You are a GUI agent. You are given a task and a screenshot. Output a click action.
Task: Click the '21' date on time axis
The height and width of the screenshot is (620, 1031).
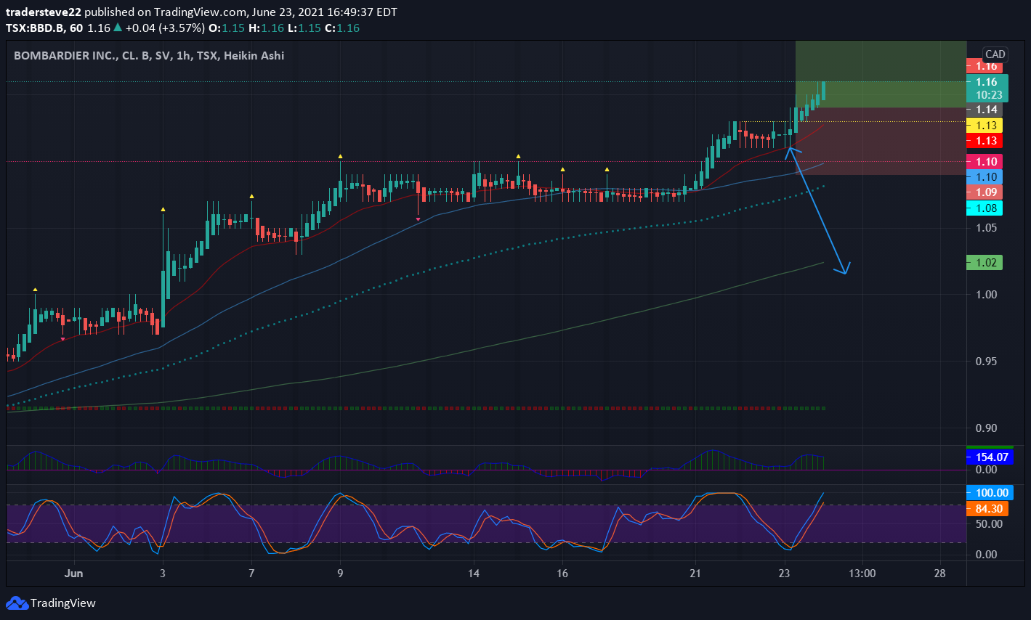695,574
